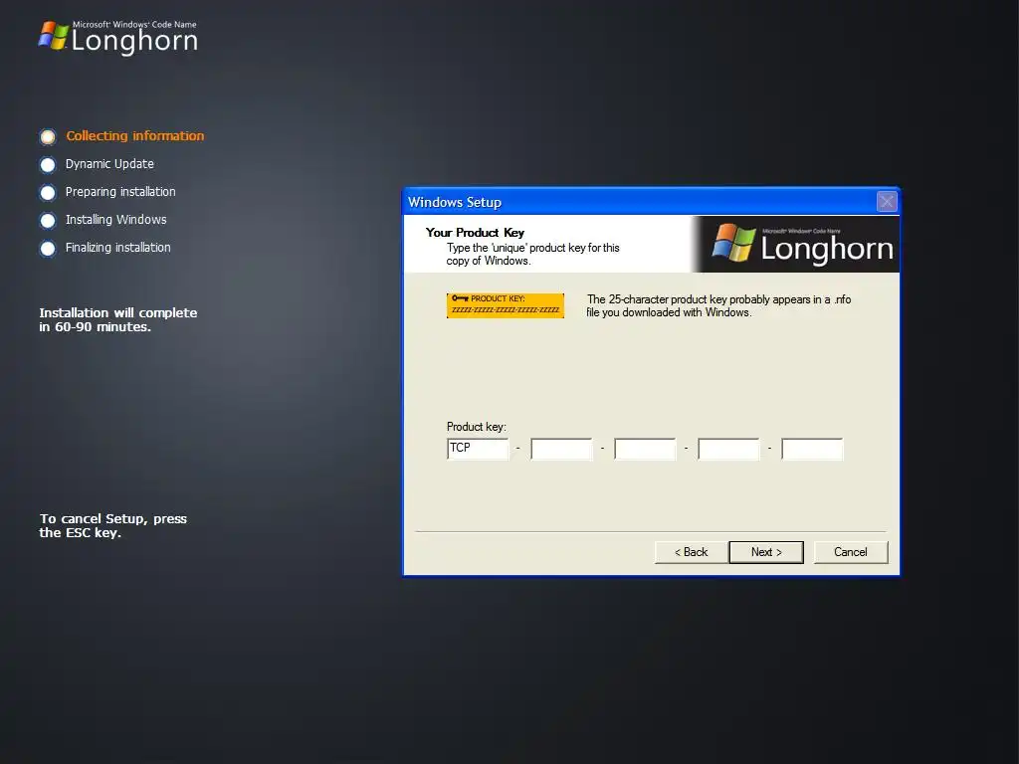1019x764 pixels.
Task: Go back with the Back button
Action: (x=691, y=552)
